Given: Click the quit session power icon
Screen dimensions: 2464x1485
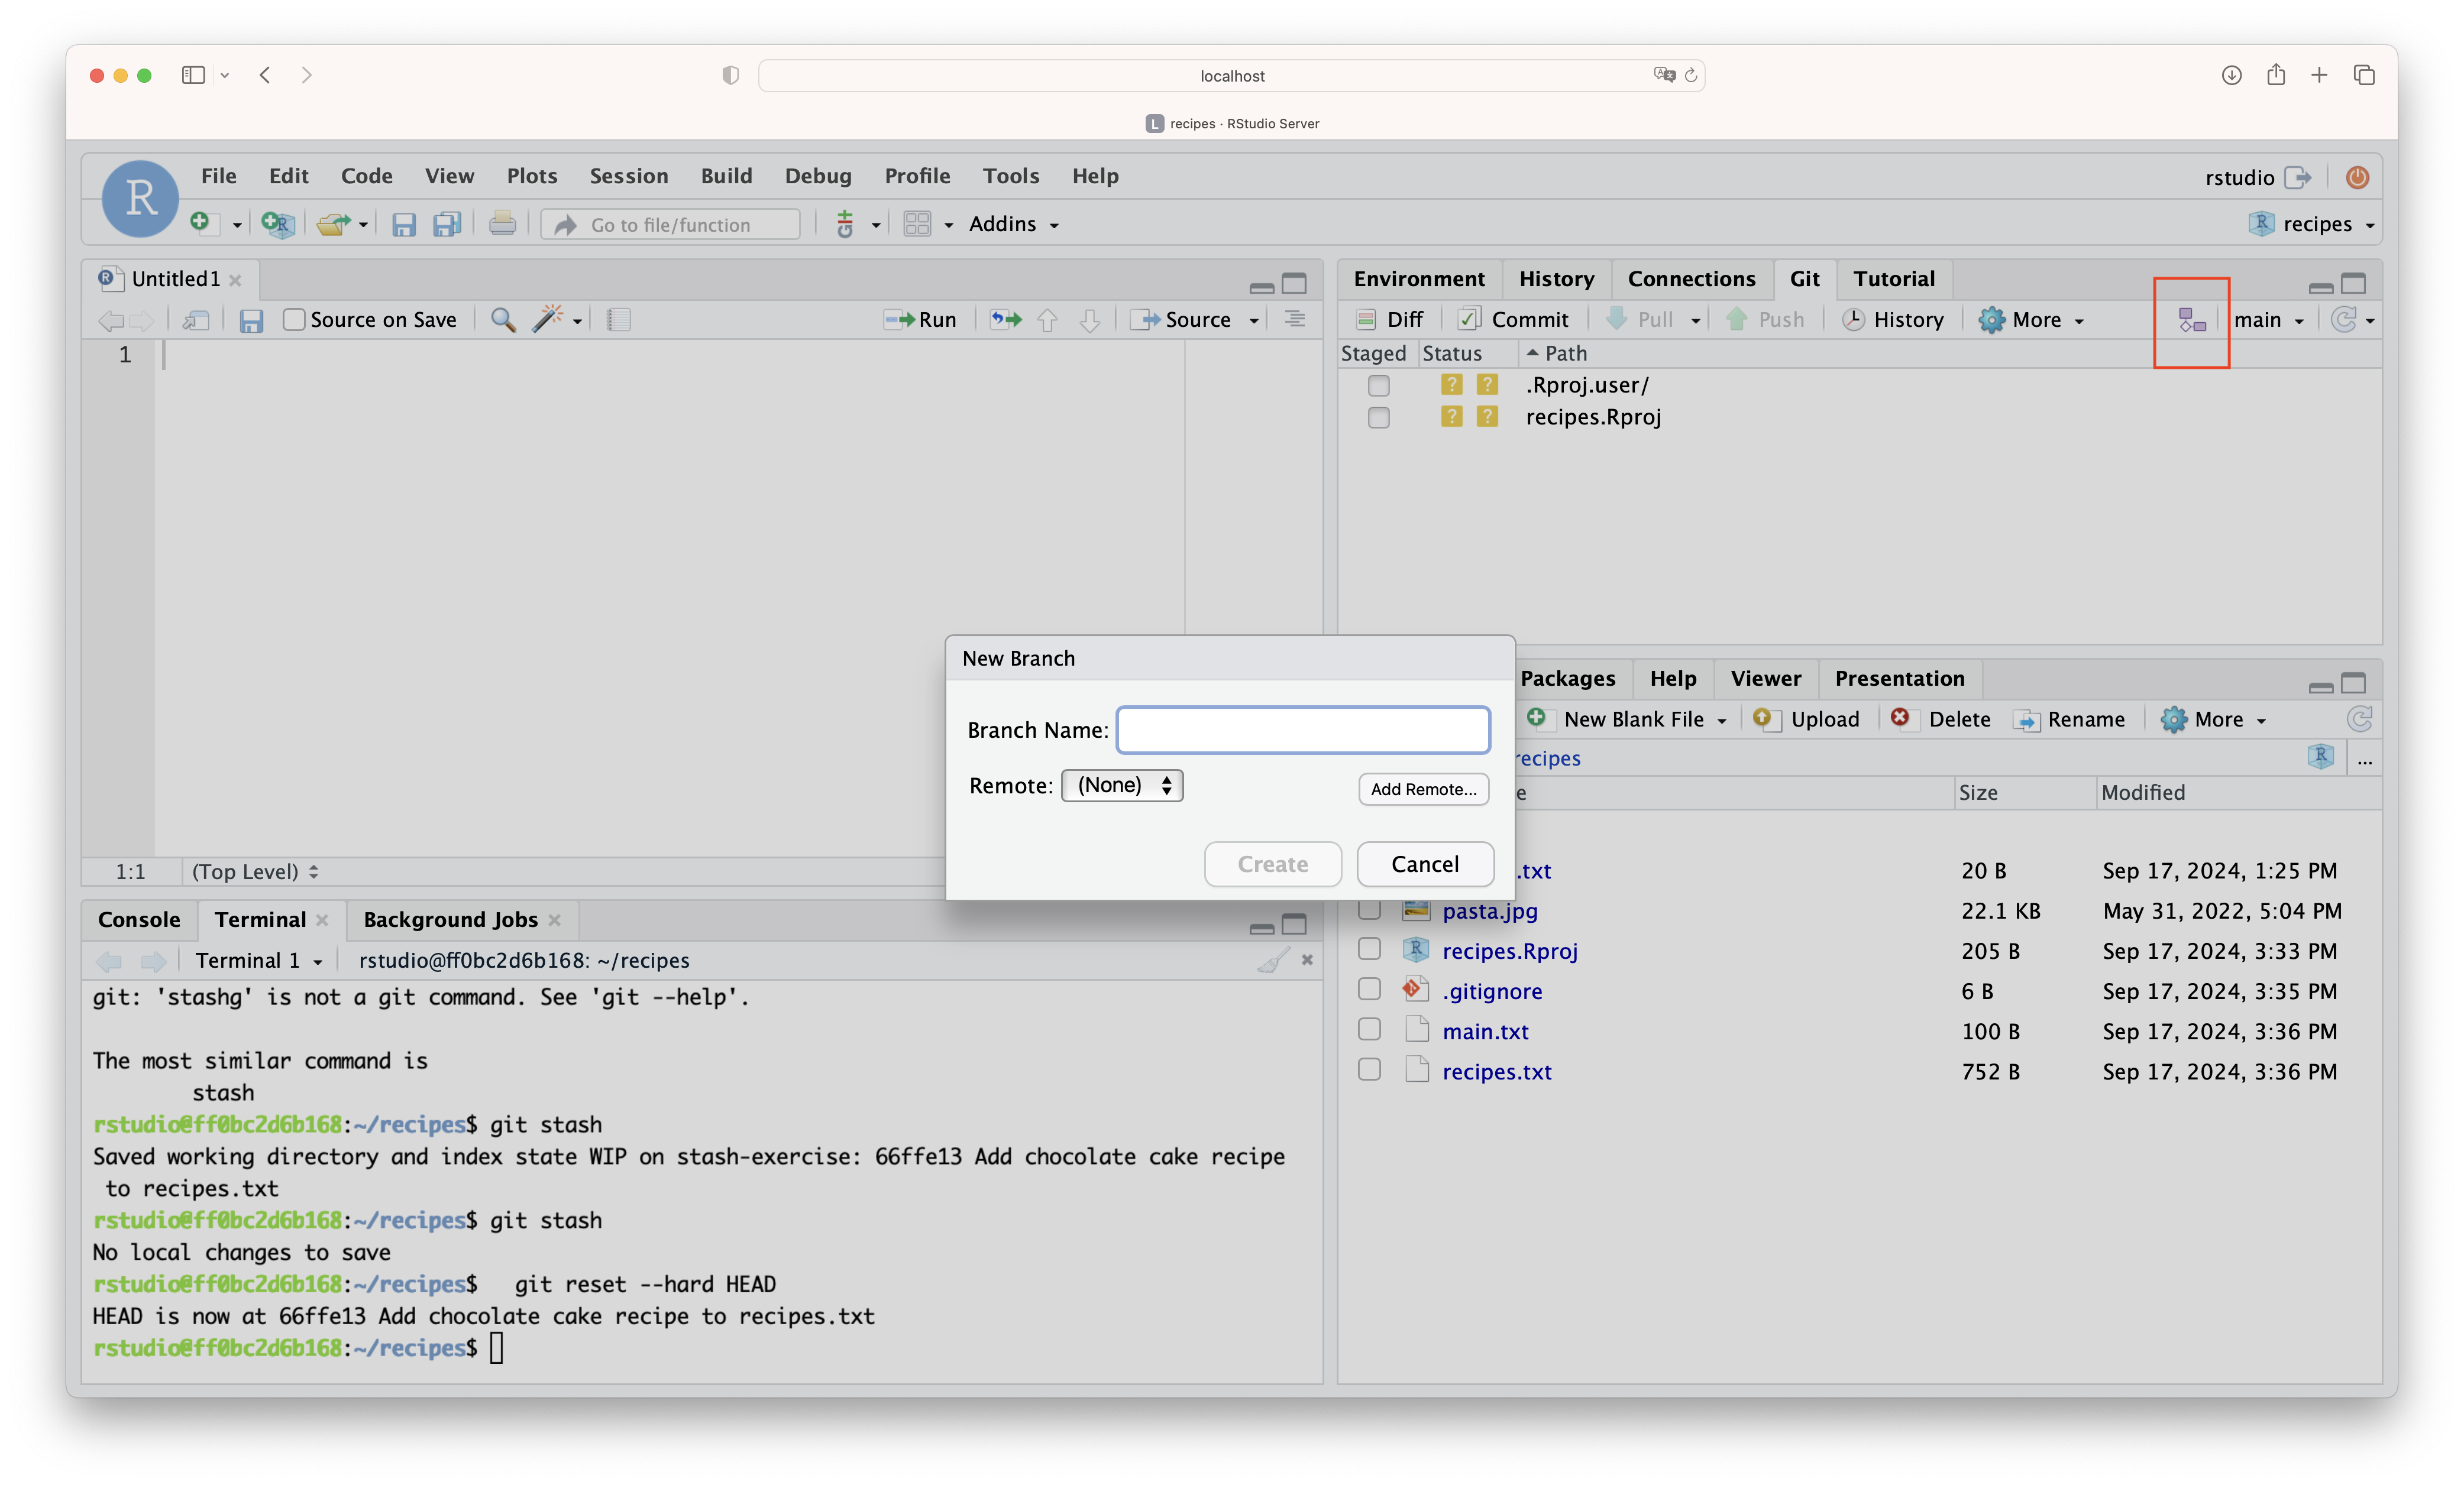Looking at the screenshot, I should point(2357,177).
